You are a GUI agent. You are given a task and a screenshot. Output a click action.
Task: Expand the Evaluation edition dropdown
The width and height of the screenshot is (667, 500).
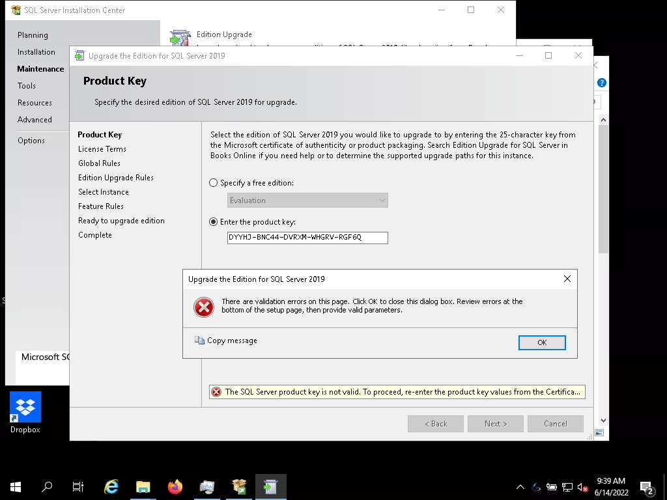307,201
